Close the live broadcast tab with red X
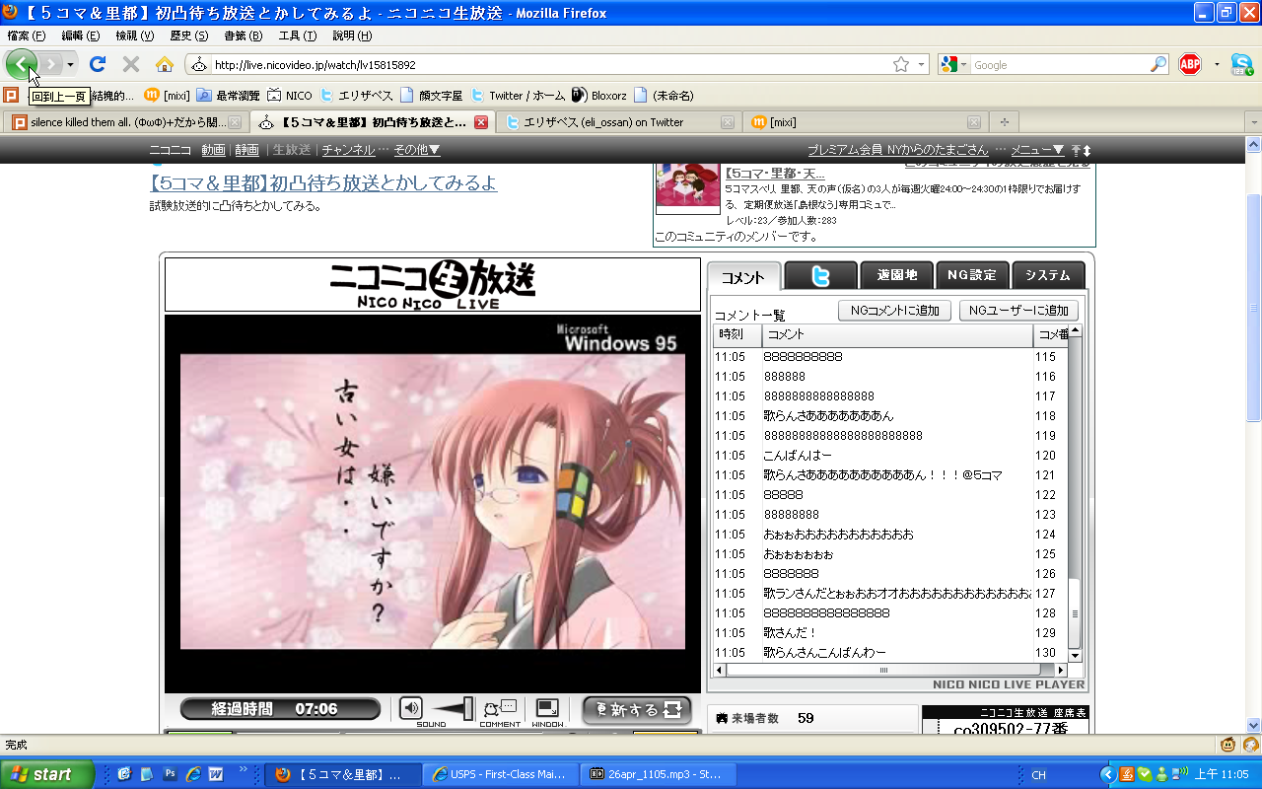The image size is (1262, 789). pyautogui.click(x=481, y=122)
